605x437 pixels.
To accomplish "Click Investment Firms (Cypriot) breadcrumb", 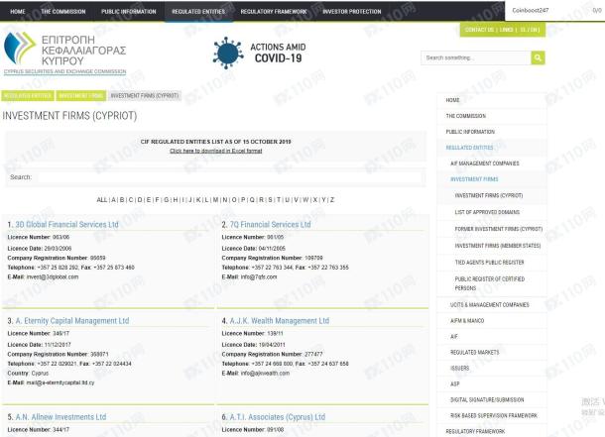I will [145, 95].
